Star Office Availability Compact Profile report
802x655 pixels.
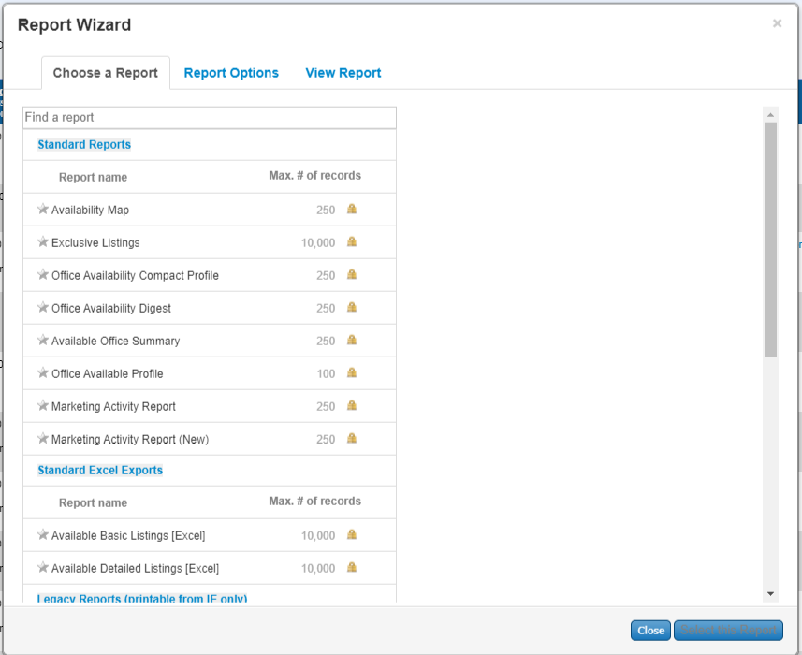[43, 274]
